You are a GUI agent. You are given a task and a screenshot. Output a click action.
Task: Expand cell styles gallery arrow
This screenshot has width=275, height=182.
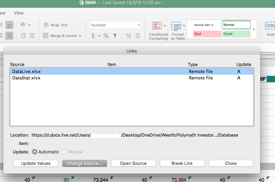tap(254, 29)
